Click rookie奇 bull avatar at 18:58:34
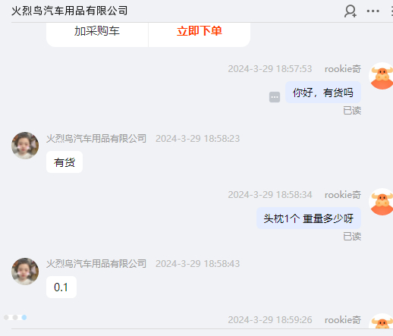Image resolution: width=393 pixels, height=336 pixels. [382, 202]
